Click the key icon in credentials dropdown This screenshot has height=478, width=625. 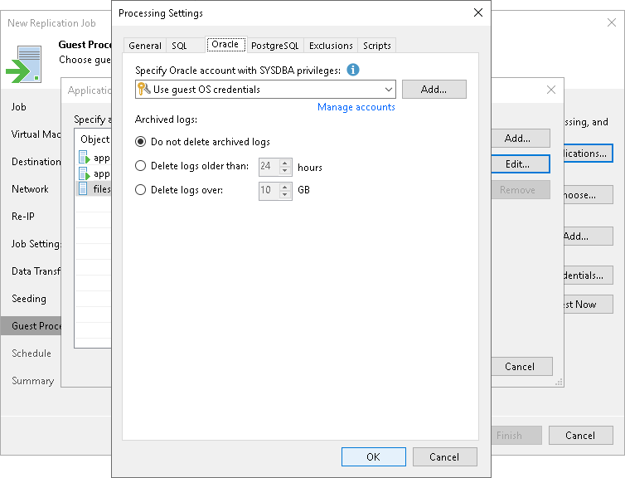(143, 89)
